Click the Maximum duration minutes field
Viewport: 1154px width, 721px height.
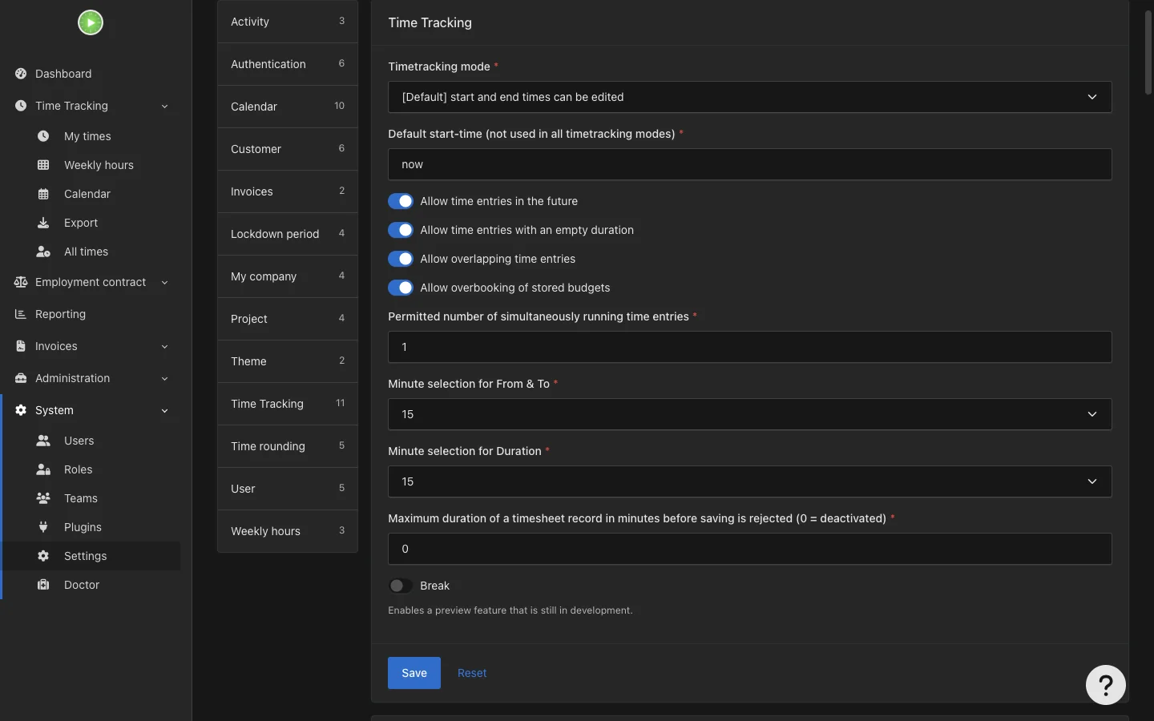(749, 549)
